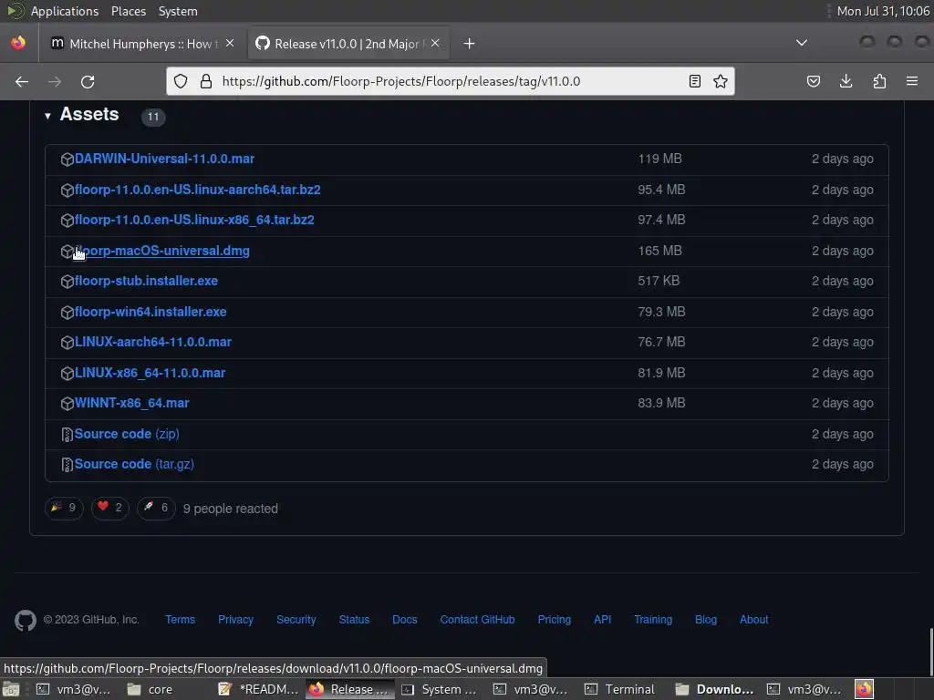Open the Applications menu

(x=65, y=11)
